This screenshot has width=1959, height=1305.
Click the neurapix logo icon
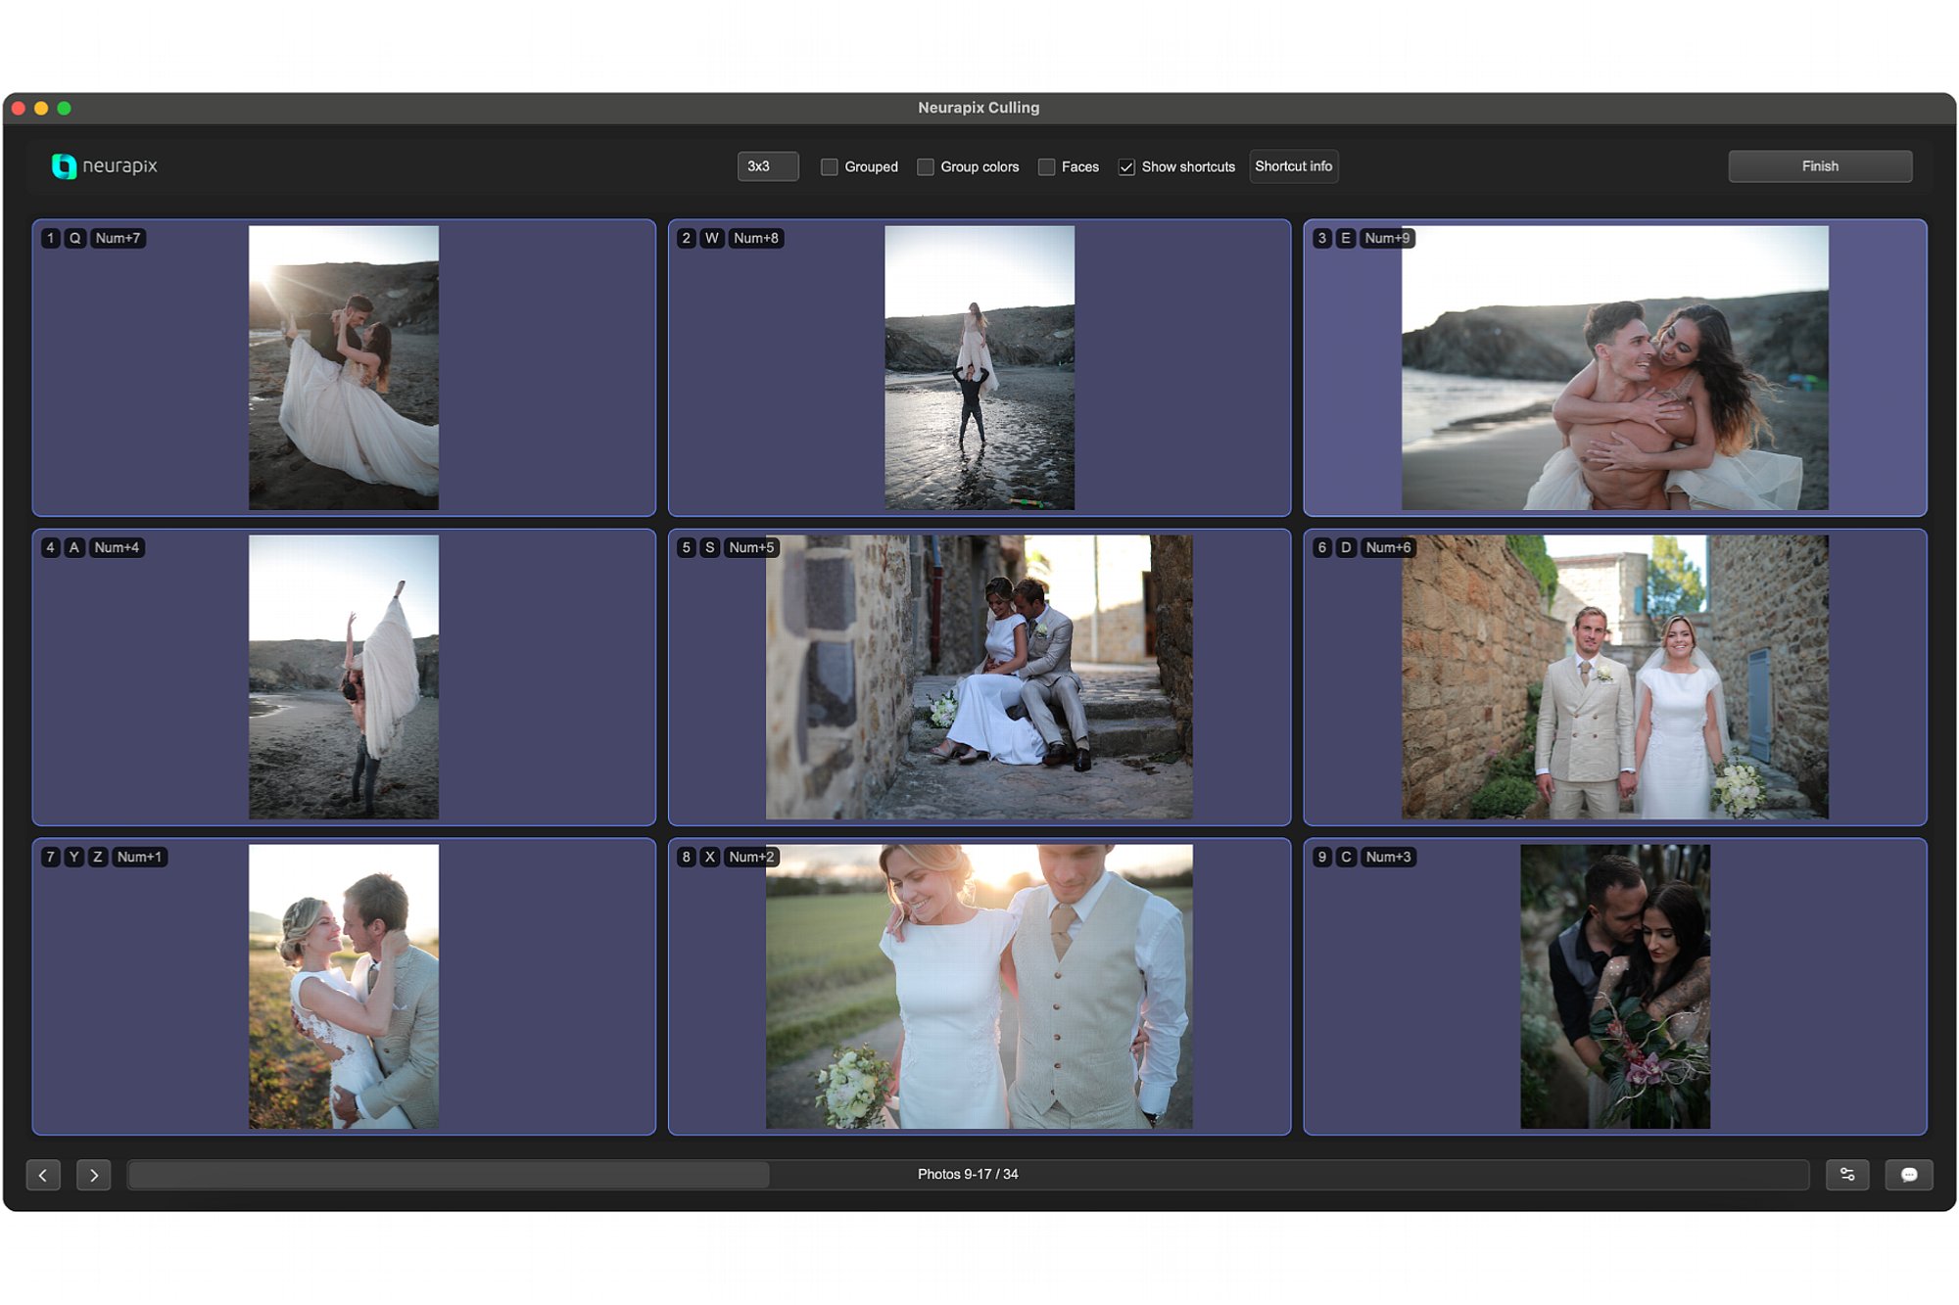point(64,166)
